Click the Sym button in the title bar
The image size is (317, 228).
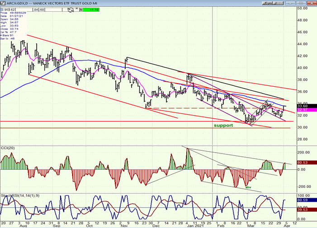tap(268, 2)
